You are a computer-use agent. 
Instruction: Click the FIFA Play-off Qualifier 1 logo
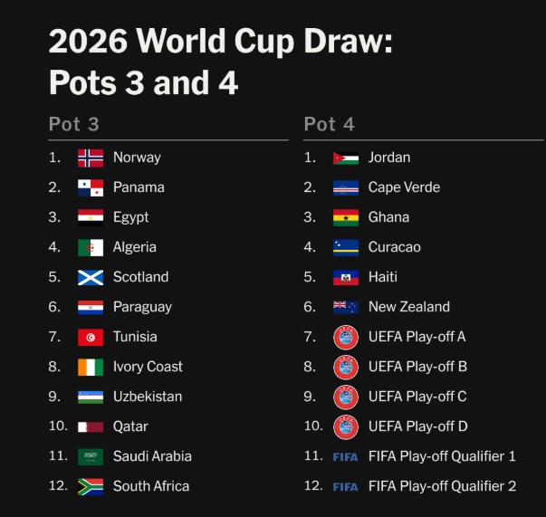click(x=346, y=456)
